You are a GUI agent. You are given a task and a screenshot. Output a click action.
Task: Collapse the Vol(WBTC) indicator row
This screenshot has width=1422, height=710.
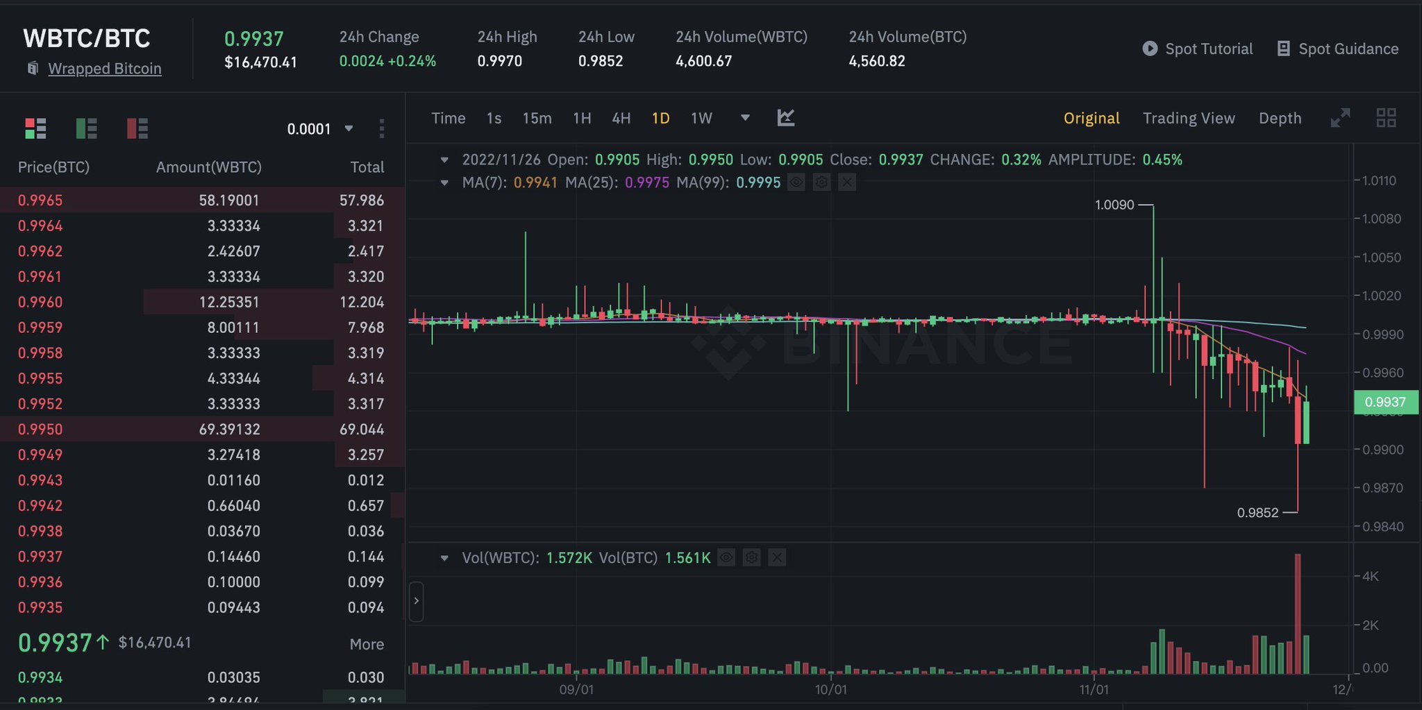click(445, 557)
